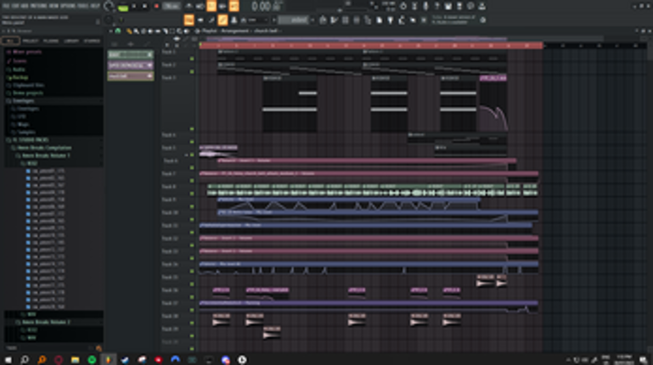Open Steam from the Windows taskbar

(125, 360)
